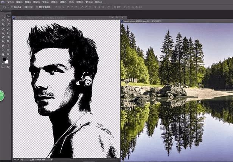The height and width of the screenshot is (162, 233).
Task: Select the Zoom magnifier tool
Action: 8,54
